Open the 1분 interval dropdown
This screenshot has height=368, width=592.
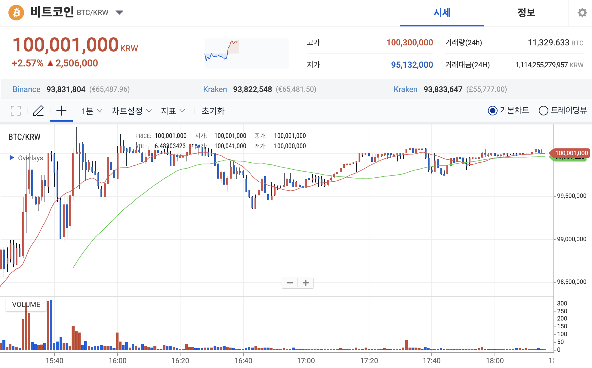(91, 111)
